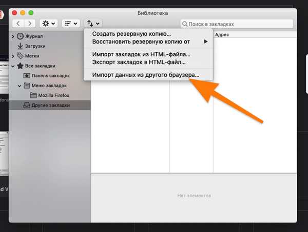The height and width of the screenshot is (232, 308).
Task: Collapse the Меню закладок node
Action: click(20, 86)
